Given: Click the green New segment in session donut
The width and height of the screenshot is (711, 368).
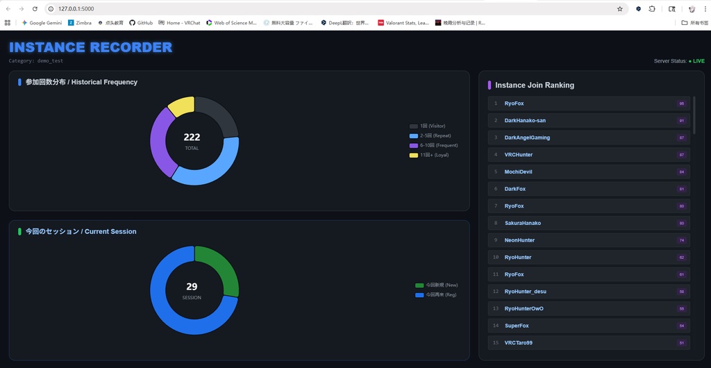Looking at the screenshot, I should [221, 267].
